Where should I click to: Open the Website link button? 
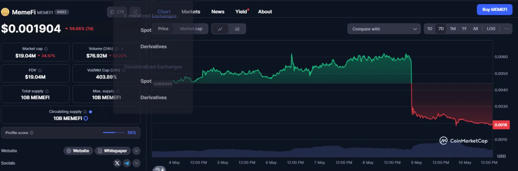[x=78, y=151]
